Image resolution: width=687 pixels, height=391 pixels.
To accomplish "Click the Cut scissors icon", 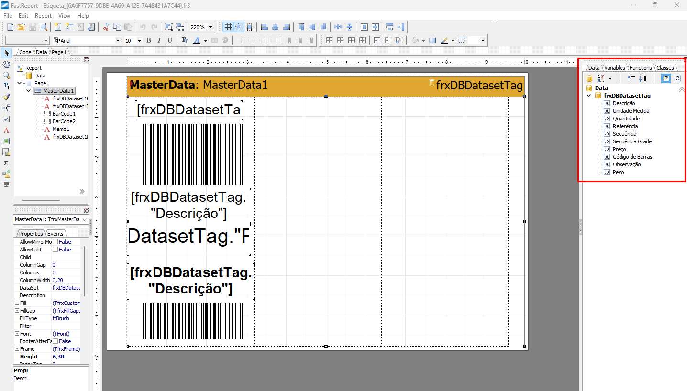I will pyautogui.click(x=106, y=27).
